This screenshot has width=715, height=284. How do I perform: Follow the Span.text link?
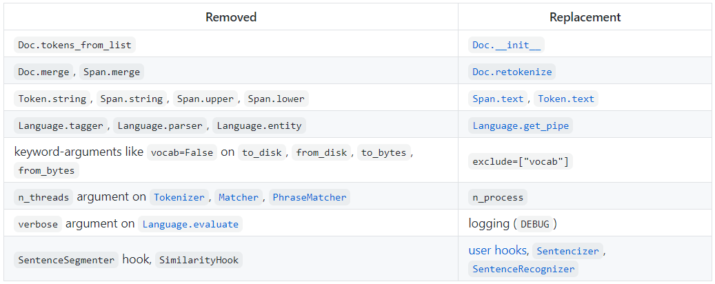tap(498, 99)
